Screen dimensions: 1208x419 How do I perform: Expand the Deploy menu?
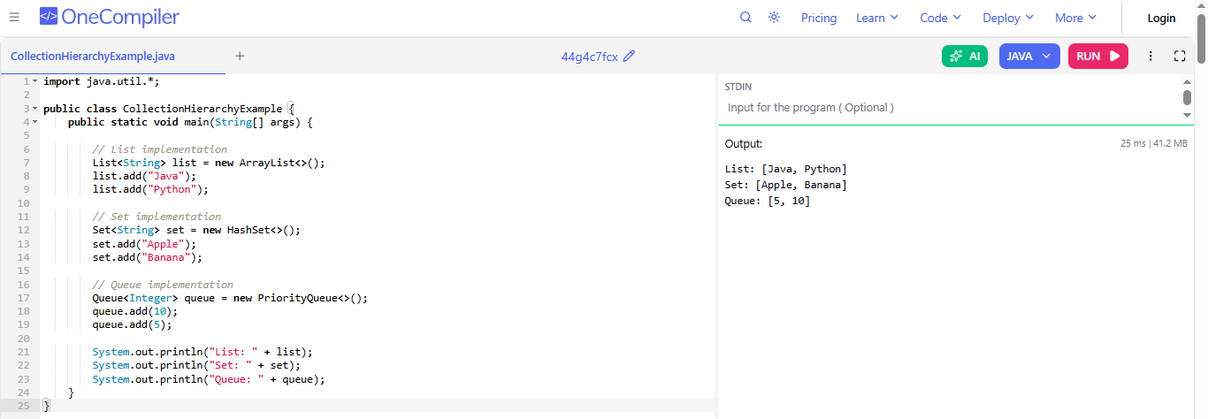click(x=1007, y=18)
